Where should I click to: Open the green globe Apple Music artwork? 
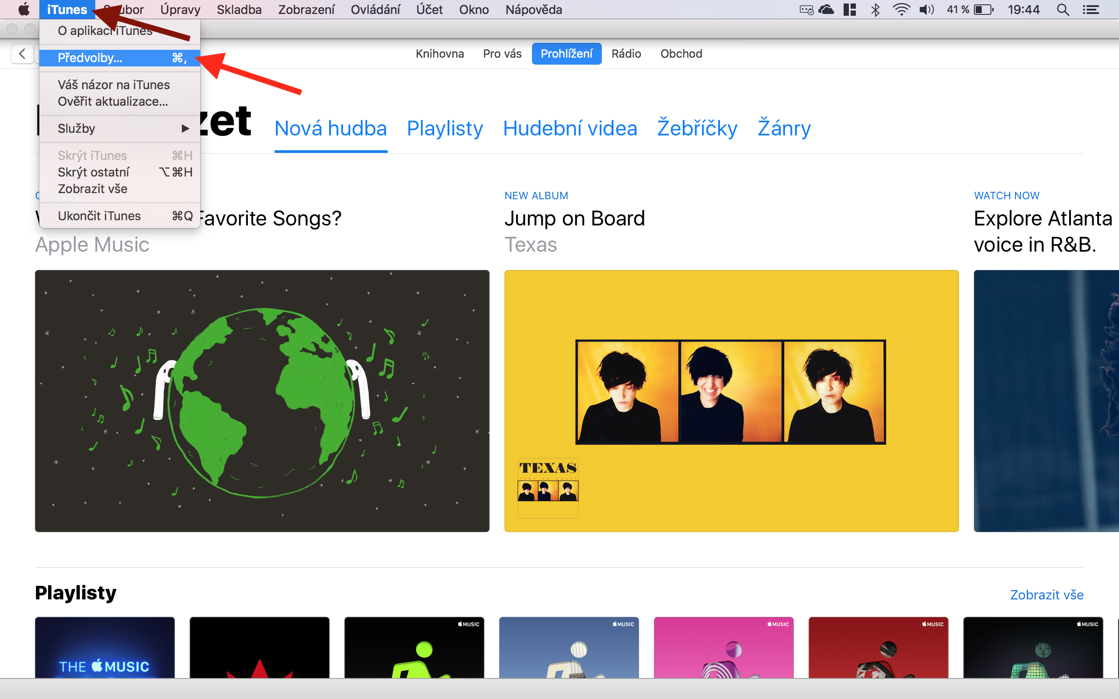262,400
